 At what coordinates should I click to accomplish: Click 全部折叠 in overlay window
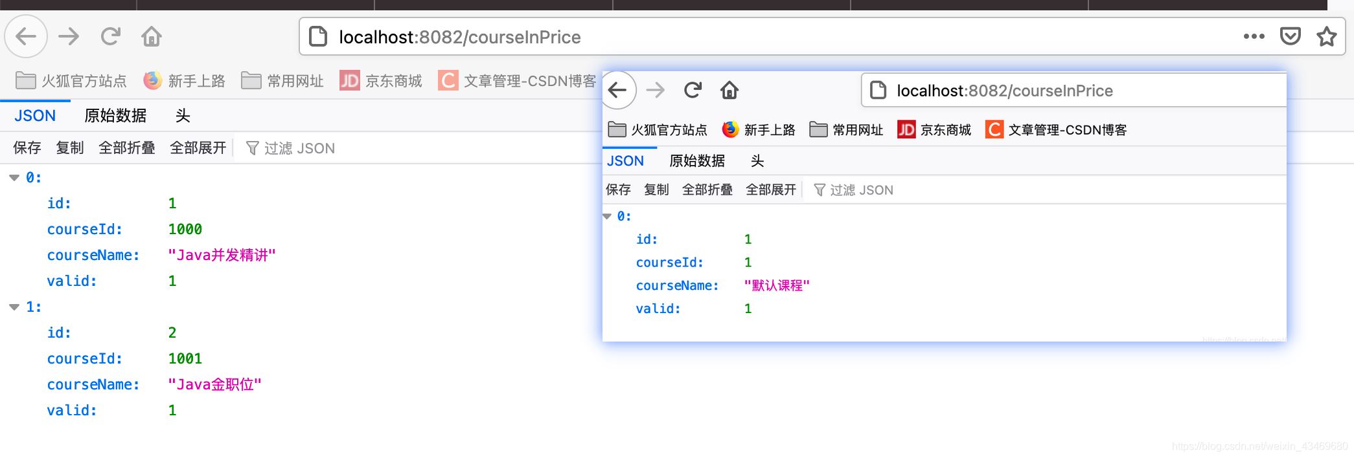(x=707, y=190)
